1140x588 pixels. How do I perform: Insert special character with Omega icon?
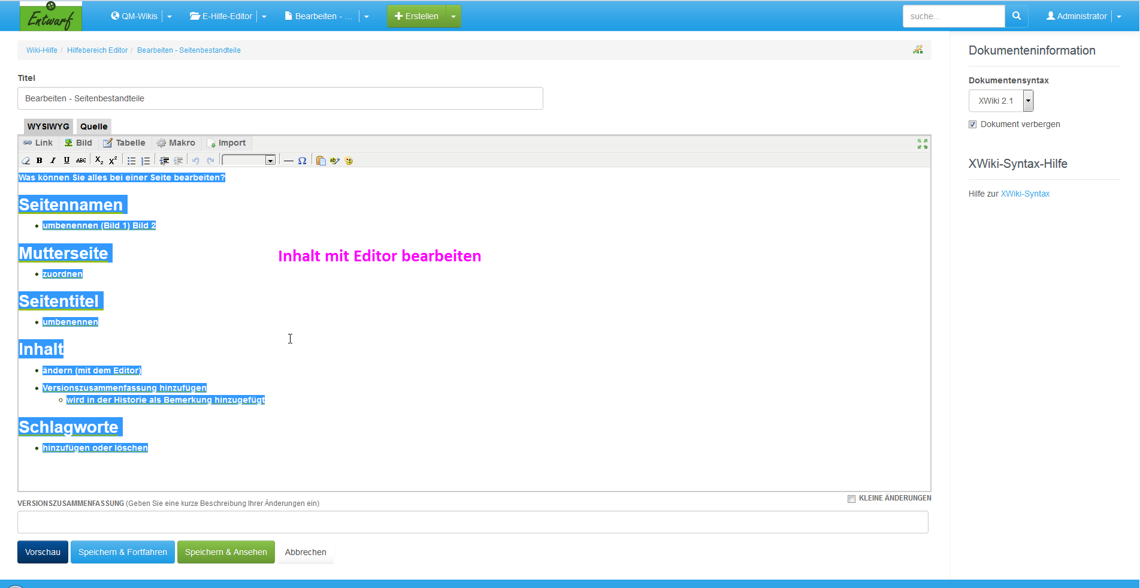tap(302, 161)
